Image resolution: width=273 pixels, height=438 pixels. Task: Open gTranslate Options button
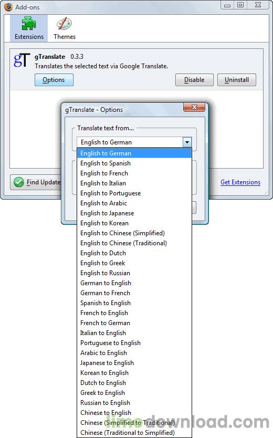[x=54, y=80]
